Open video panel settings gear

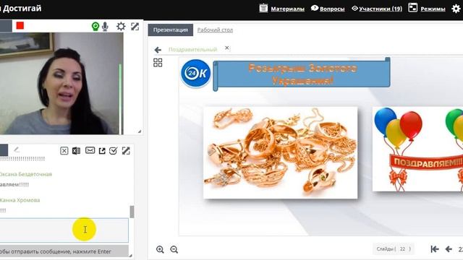pyautogui.click(x=121, y=26)
